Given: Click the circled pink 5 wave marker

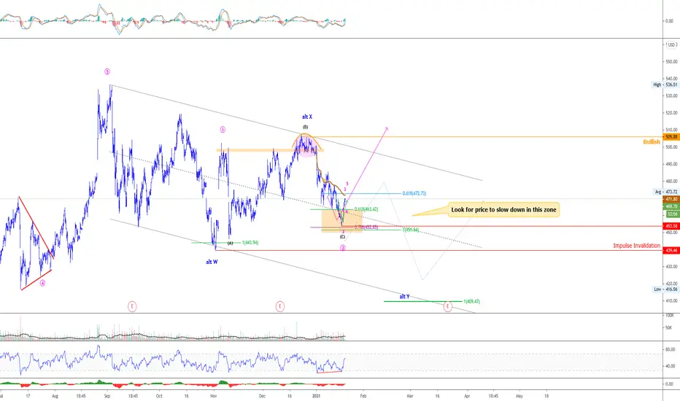Looking at the screenshot, I should [x=107, y=71].
